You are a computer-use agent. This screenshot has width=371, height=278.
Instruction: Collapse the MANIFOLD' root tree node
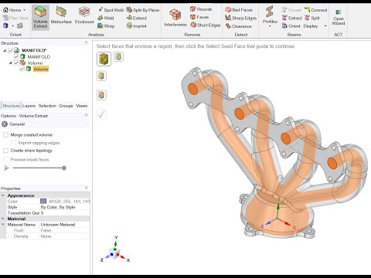[5, 50]
